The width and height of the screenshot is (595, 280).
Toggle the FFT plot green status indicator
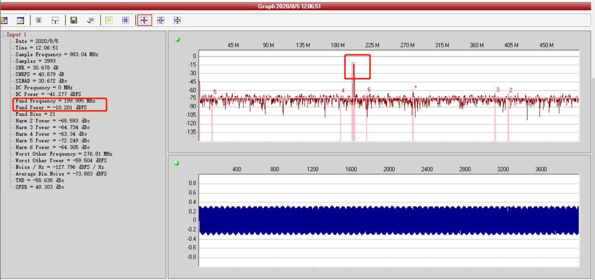coord(177,39)
